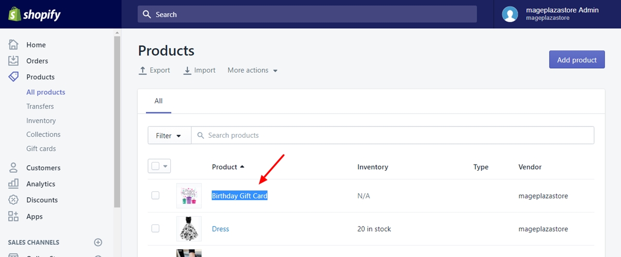Open Home via the house icon
Screen dimensions: 621x257
pyautogui.click(x=13, y=45)
